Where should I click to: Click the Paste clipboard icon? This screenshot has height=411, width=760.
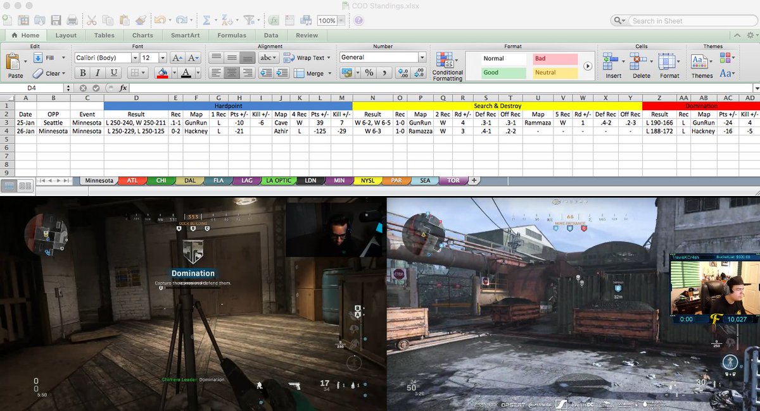14,63
